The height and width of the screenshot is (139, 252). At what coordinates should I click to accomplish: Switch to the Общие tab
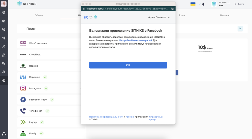39,15
